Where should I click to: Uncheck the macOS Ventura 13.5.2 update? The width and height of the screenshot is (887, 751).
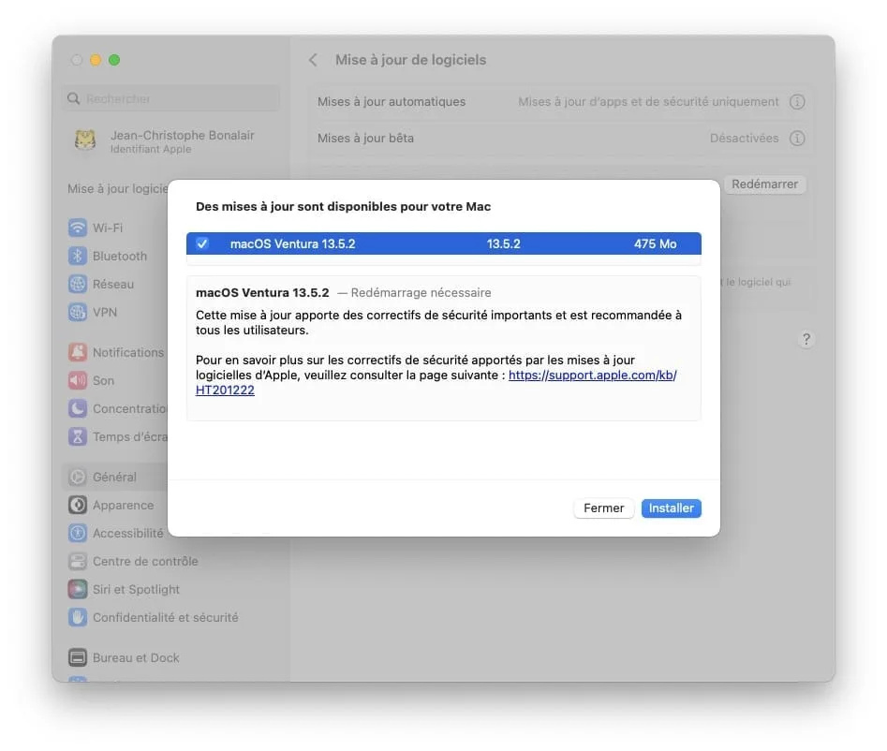point(202,243)
